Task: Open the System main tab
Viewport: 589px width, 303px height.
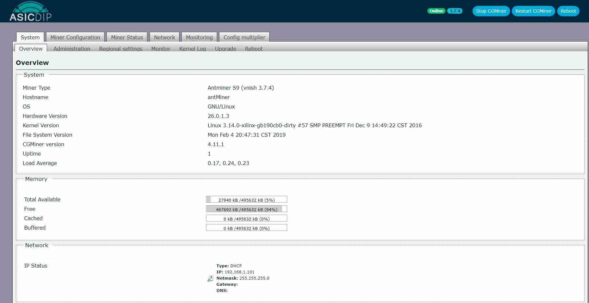Action: tap(30, 37)
